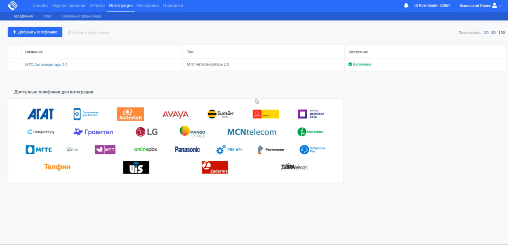
Task: Show 100 items per page
Action: point(501,33)
